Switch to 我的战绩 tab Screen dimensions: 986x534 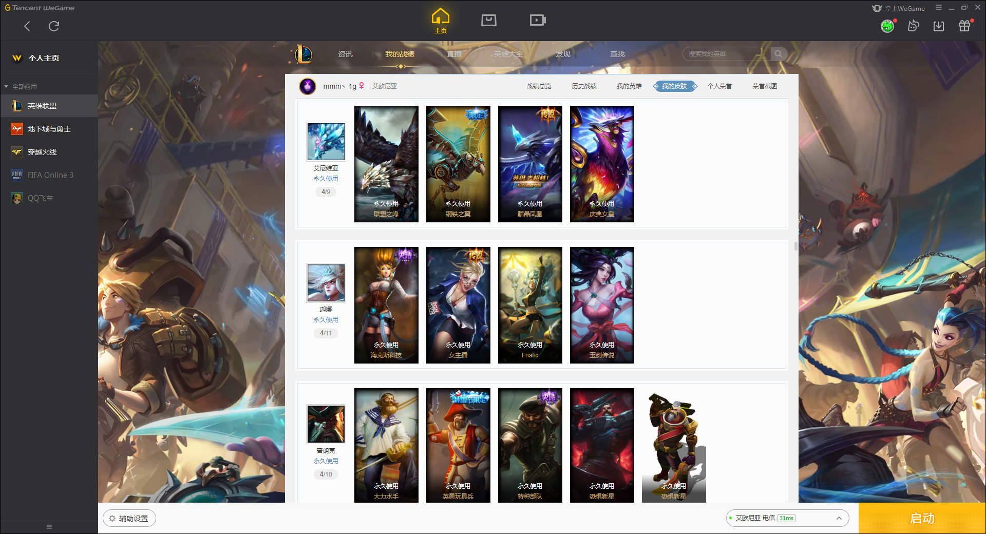point(400,54)
